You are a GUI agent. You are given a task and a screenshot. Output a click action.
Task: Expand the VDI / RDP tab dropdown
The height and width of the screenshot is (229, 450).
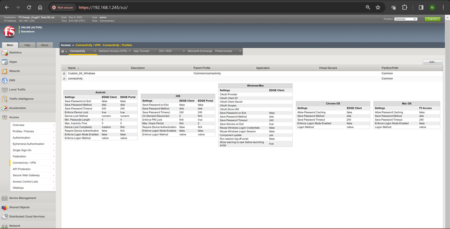click(x=184, y=51)
